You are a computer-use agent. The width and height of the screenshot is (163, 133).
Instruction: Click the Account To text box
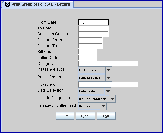coord(90,46)
